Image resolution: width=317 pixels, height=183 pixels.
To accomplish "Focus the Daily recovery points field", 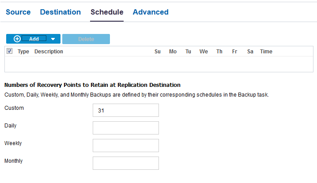I will tap(126, 128).
